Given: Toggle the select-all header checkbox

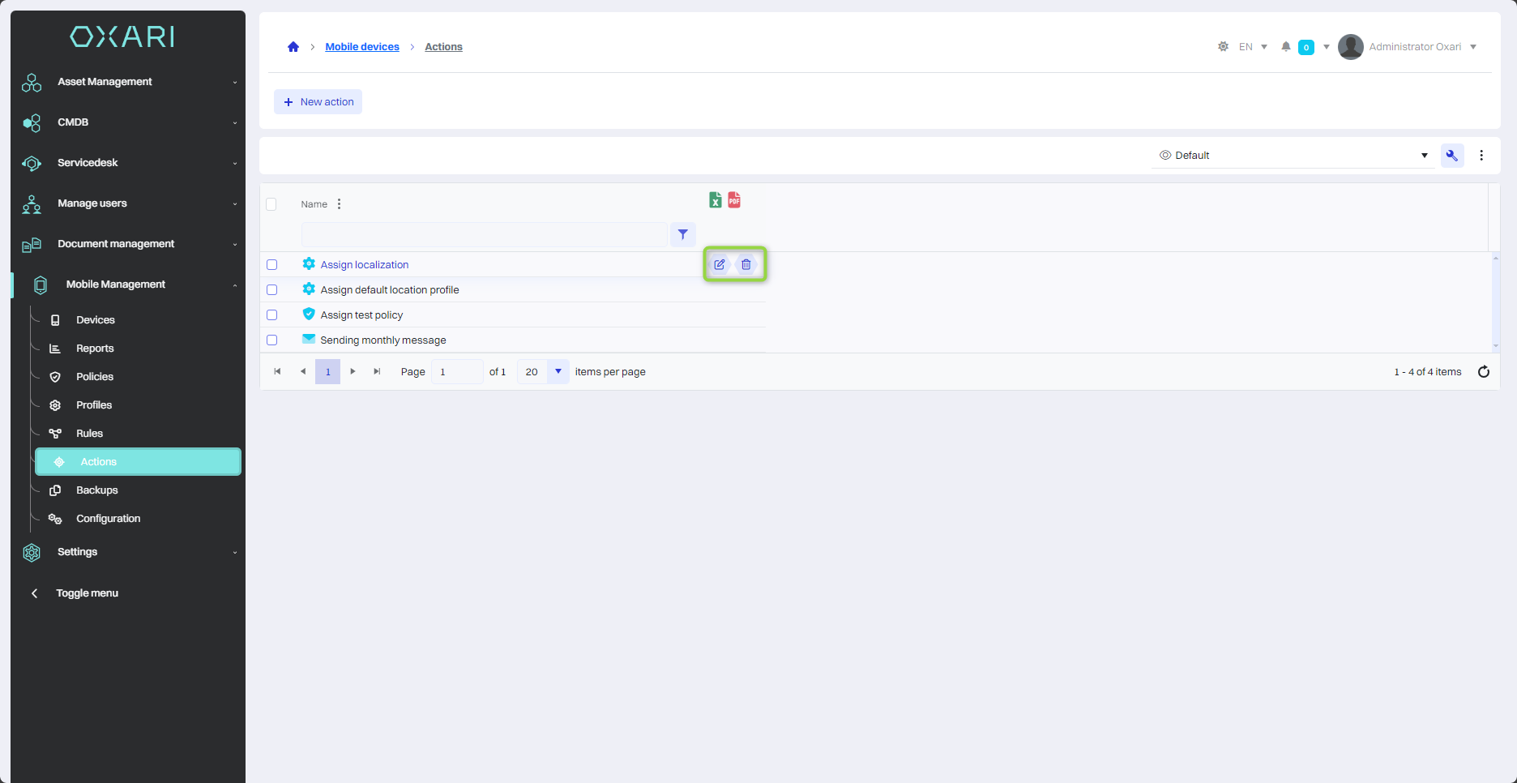Looking at the screenshot, I should [x=271, y=204].
